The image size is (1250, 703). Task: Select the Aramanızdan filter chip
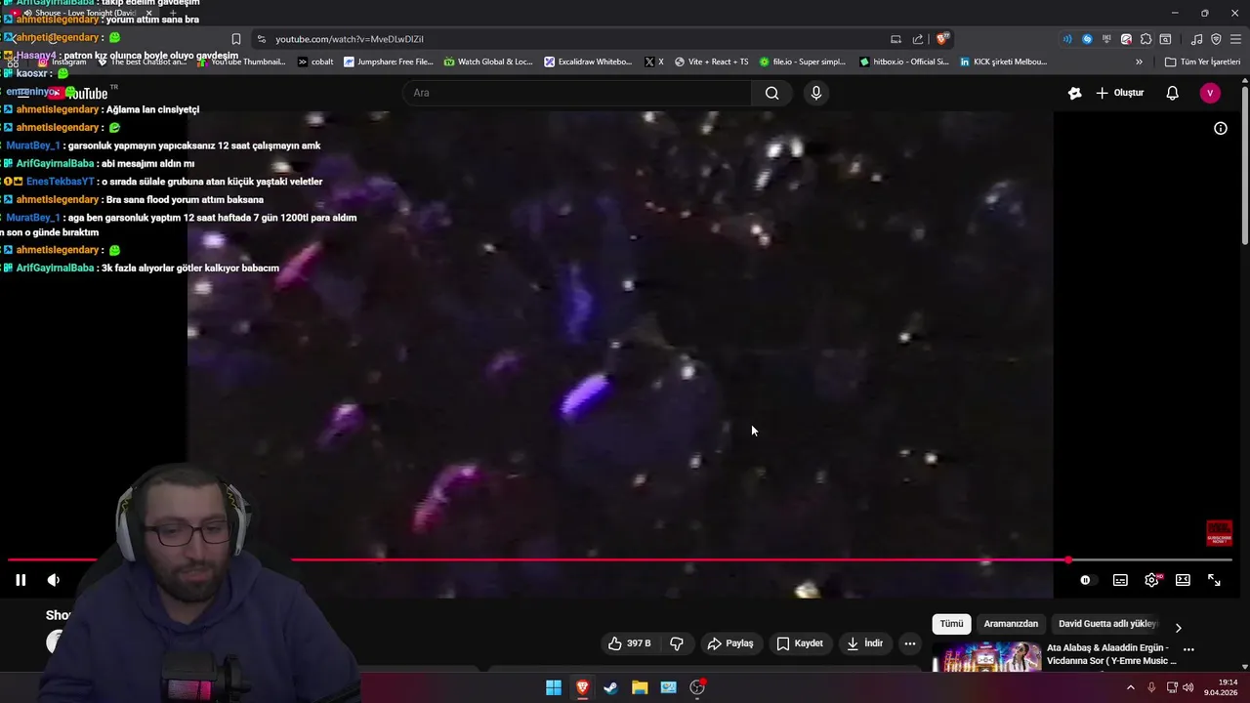coord(1011,624)
